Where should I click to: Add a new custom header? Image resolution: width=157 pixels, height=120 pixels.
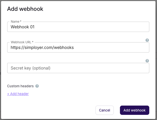click(18, 94)
